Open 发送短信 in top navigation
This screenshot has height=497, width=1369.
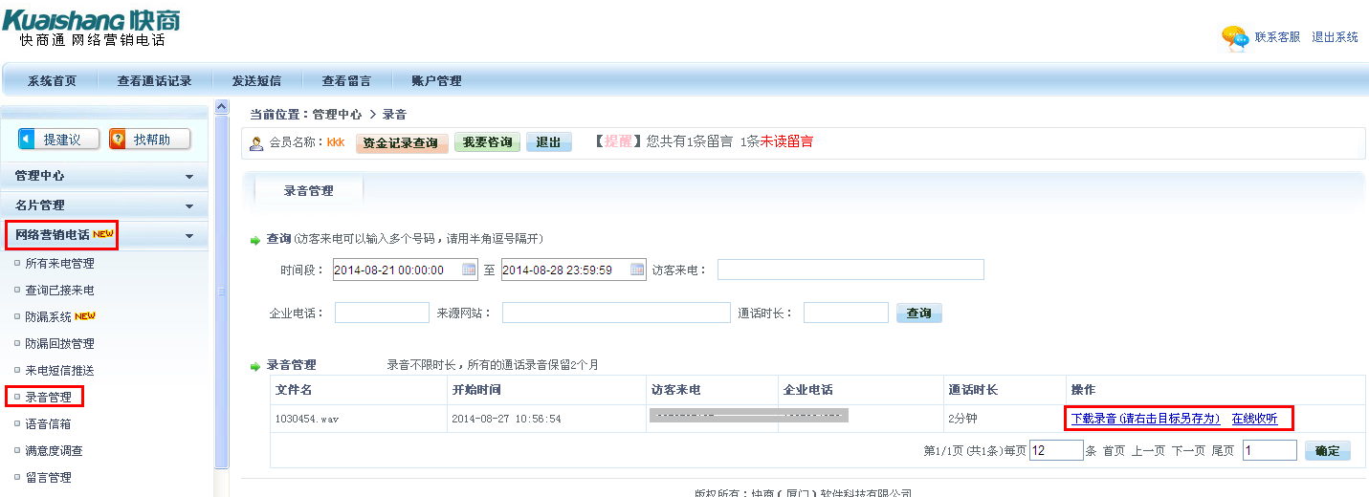(256, 81)
